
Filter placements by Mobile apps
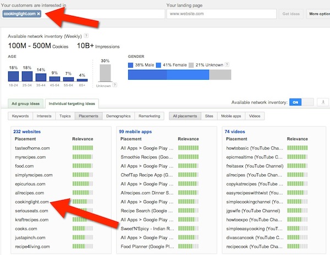click(x=231, y=116)
